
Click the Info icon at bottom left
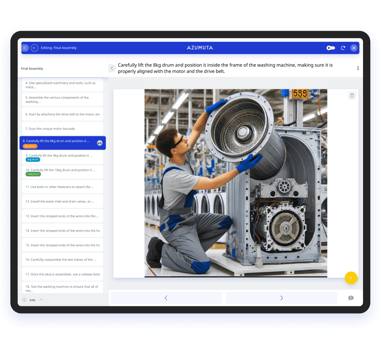tap(24, 300)
